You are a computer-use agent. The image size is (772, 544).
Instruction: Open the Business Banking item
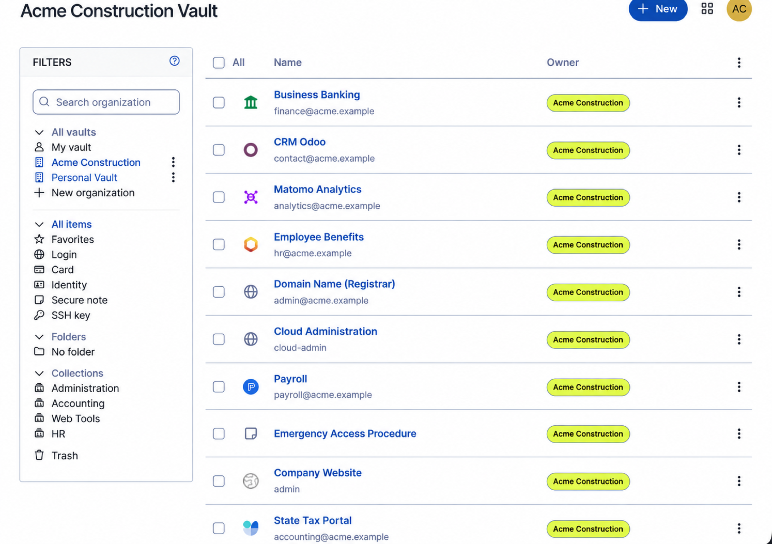click(317, 95)
